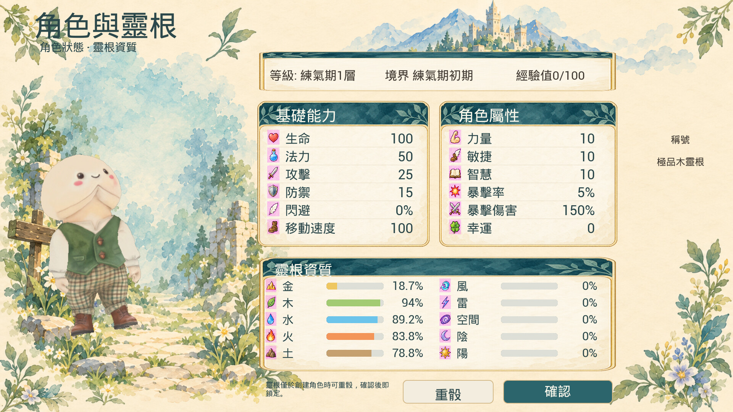Click the 稱號 label
Image resolution: width=733 pixels, height=412 pixels.
click(680, 140)
